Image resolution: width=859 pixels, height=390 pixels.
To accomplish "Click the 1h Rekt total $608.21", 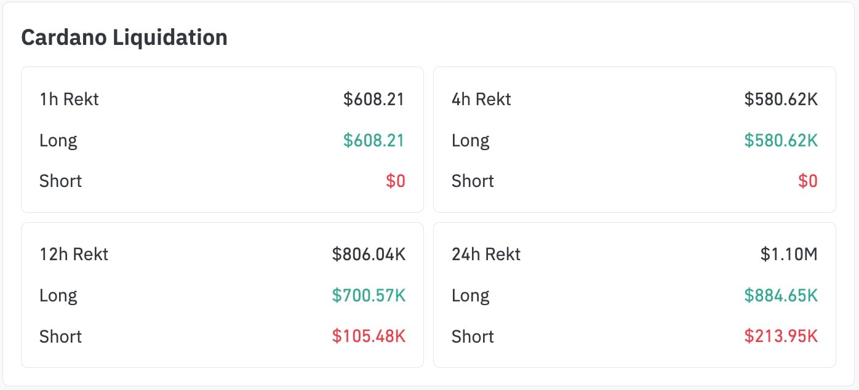I will tap(374, 99).
